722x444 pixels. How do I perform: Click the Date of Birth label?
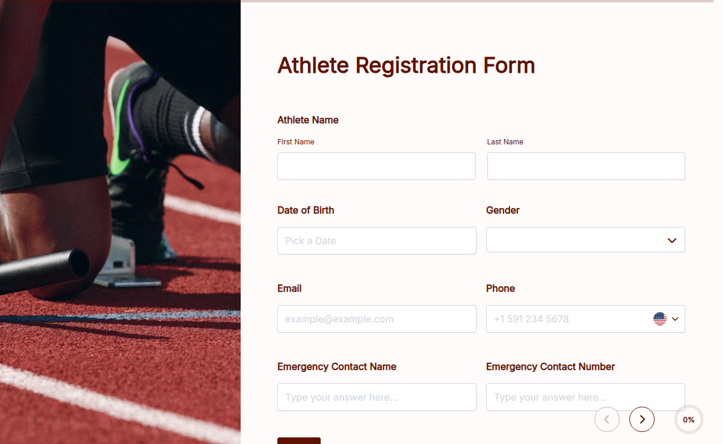tap(306, 210)
